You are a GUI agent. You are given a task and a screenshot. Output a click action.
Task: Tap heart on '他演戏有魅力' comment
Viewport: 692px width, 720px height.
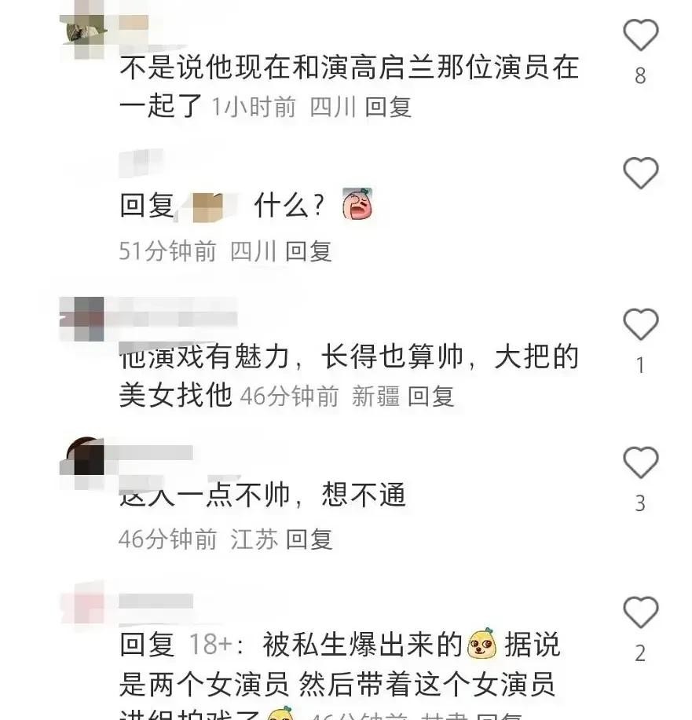640,324
